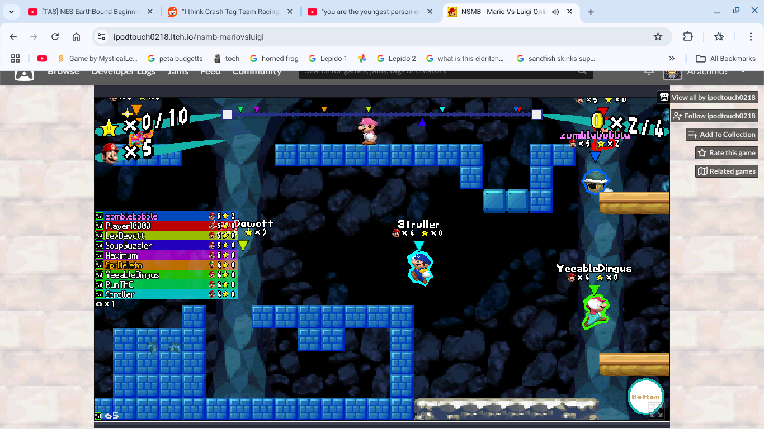Open the tab search dropdown chevron
The image size is (764, 429).
[x=11, y=12]
